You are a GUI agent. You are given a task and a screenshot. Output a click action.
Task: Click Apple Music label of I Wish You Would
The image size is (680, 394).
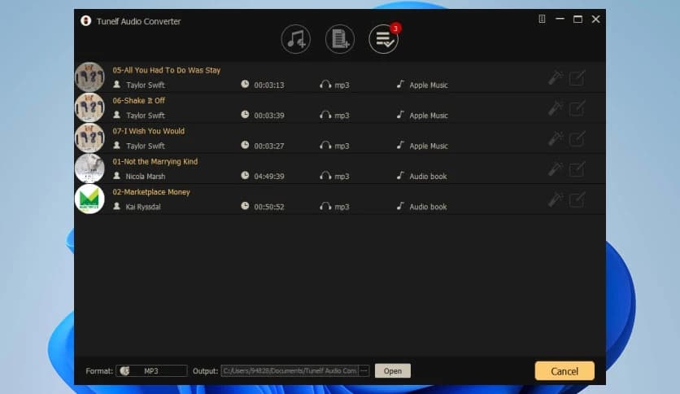[x=429, y=147]
